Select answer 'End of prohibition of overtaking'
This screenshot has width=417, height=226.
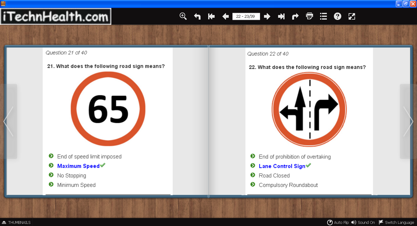coord(295,157)
